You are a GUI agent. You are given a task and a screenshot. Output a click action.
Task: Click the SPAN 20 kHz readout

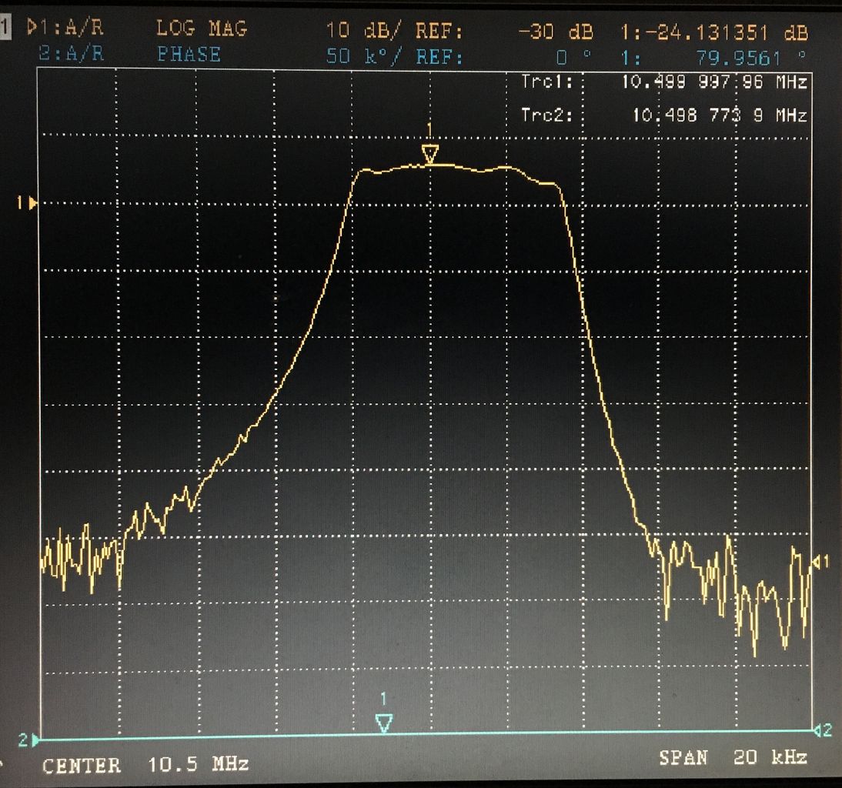tap(733, 757)
